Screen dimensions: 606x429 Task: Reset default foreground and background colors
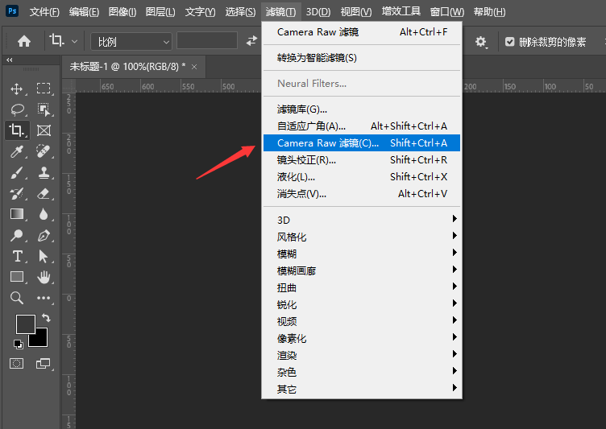(x=19, y=344)
